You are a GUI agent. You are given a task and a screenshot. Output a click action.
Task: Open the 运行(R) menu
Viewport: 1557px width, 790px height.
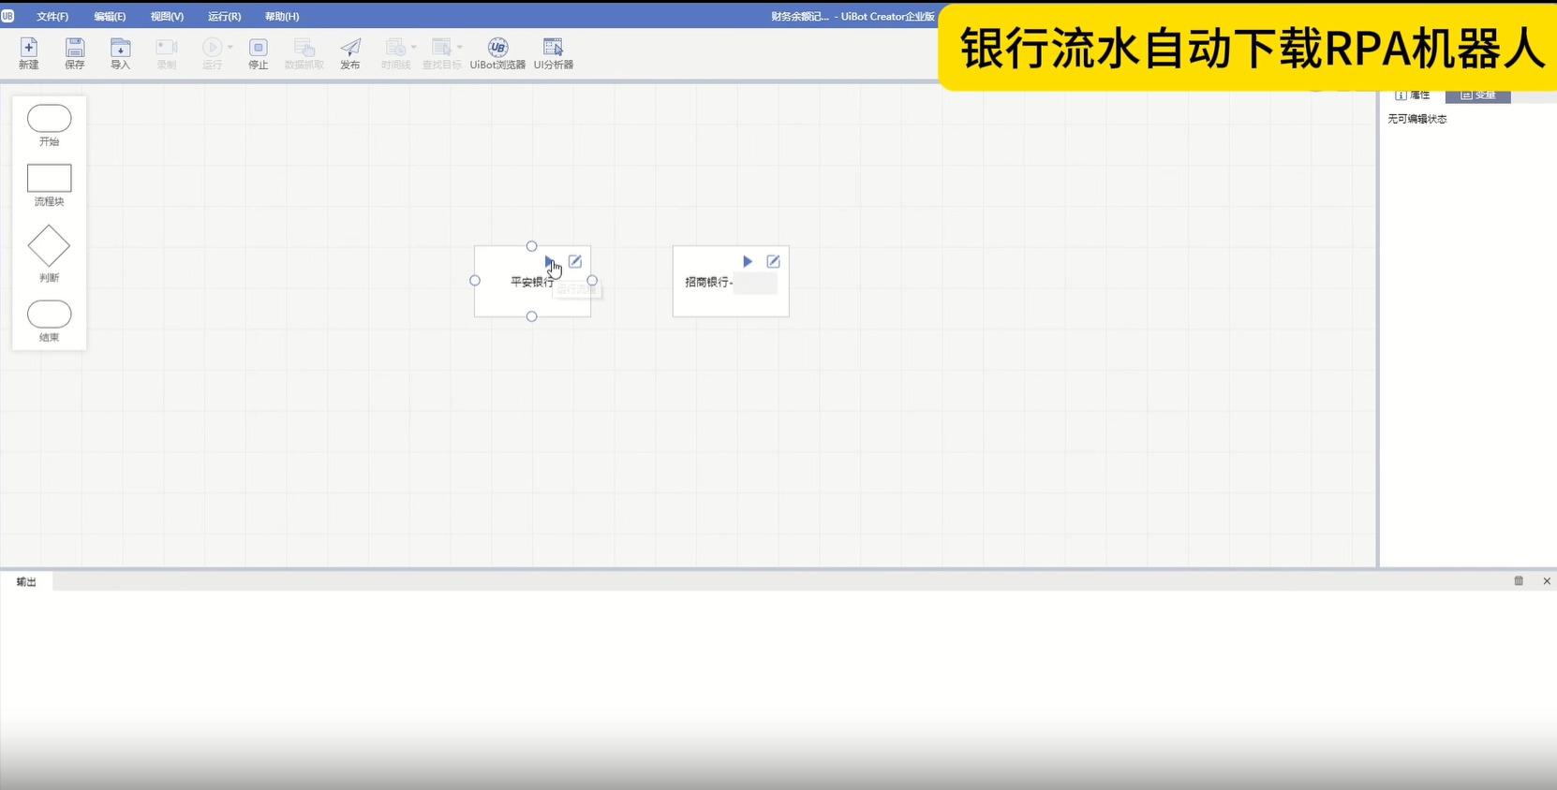[x=224, y=17]
